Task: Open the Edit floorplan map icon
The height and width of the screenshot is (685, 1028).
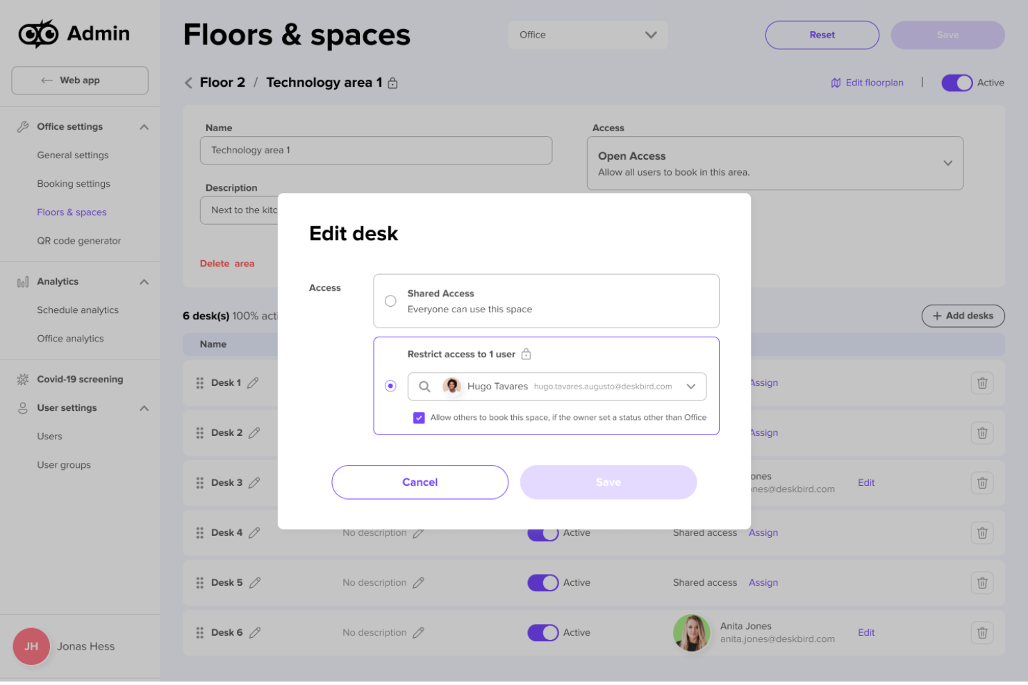Action: pos(836,83)
